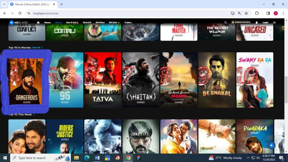Open the Dangerous movie poster

[26, 81]
